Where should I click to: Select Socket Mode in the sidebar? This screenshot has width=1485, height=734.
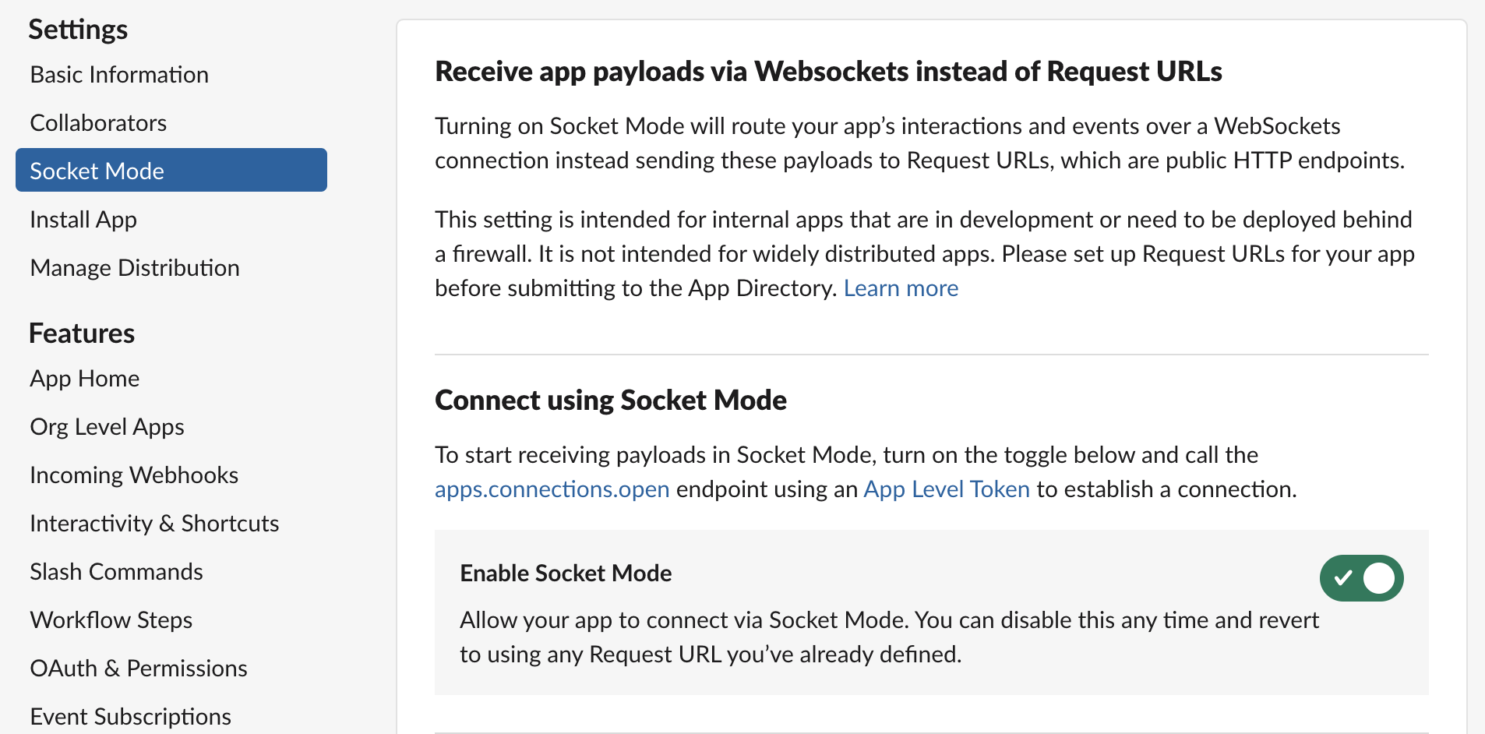97,171
